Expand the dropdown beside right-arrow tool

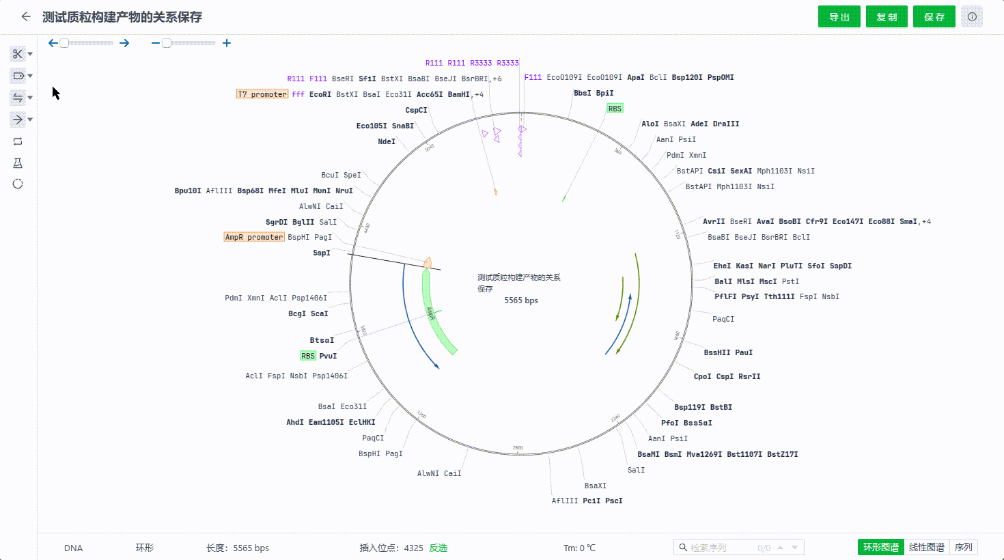pyautogui.click(x=31, y=120)
